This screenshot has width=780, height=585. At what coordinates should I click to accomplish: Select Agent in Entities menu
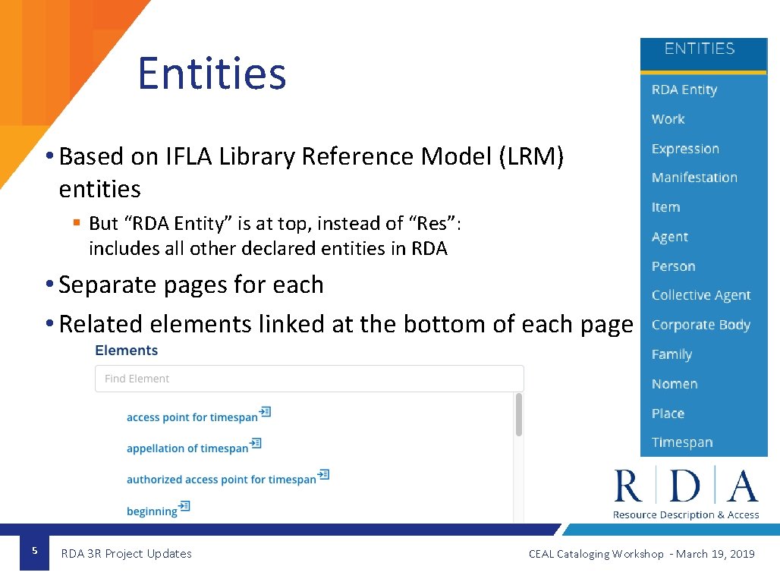point(669,237)
